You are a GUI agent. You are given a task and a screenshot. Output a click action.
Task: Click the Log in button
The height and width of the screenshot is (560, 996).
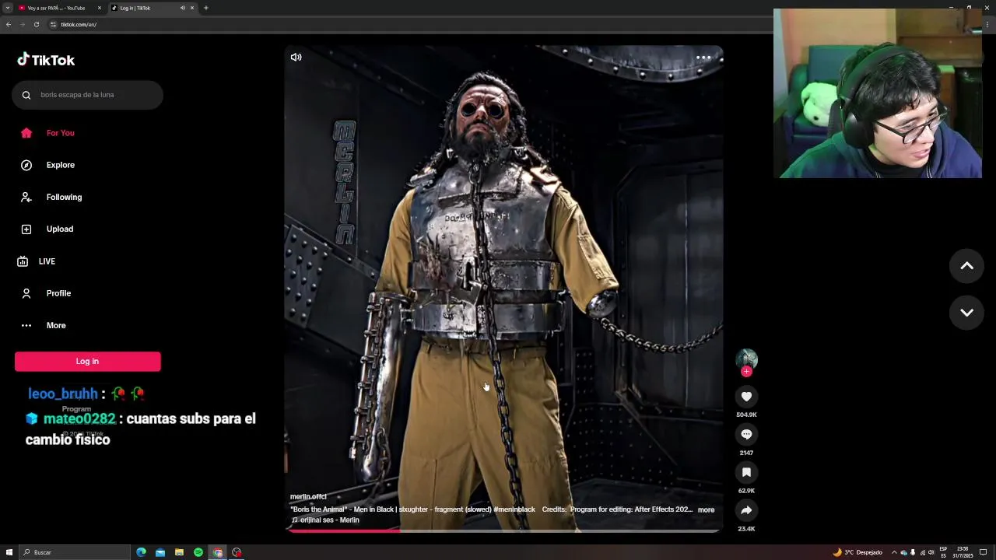(x=87, y=361)
